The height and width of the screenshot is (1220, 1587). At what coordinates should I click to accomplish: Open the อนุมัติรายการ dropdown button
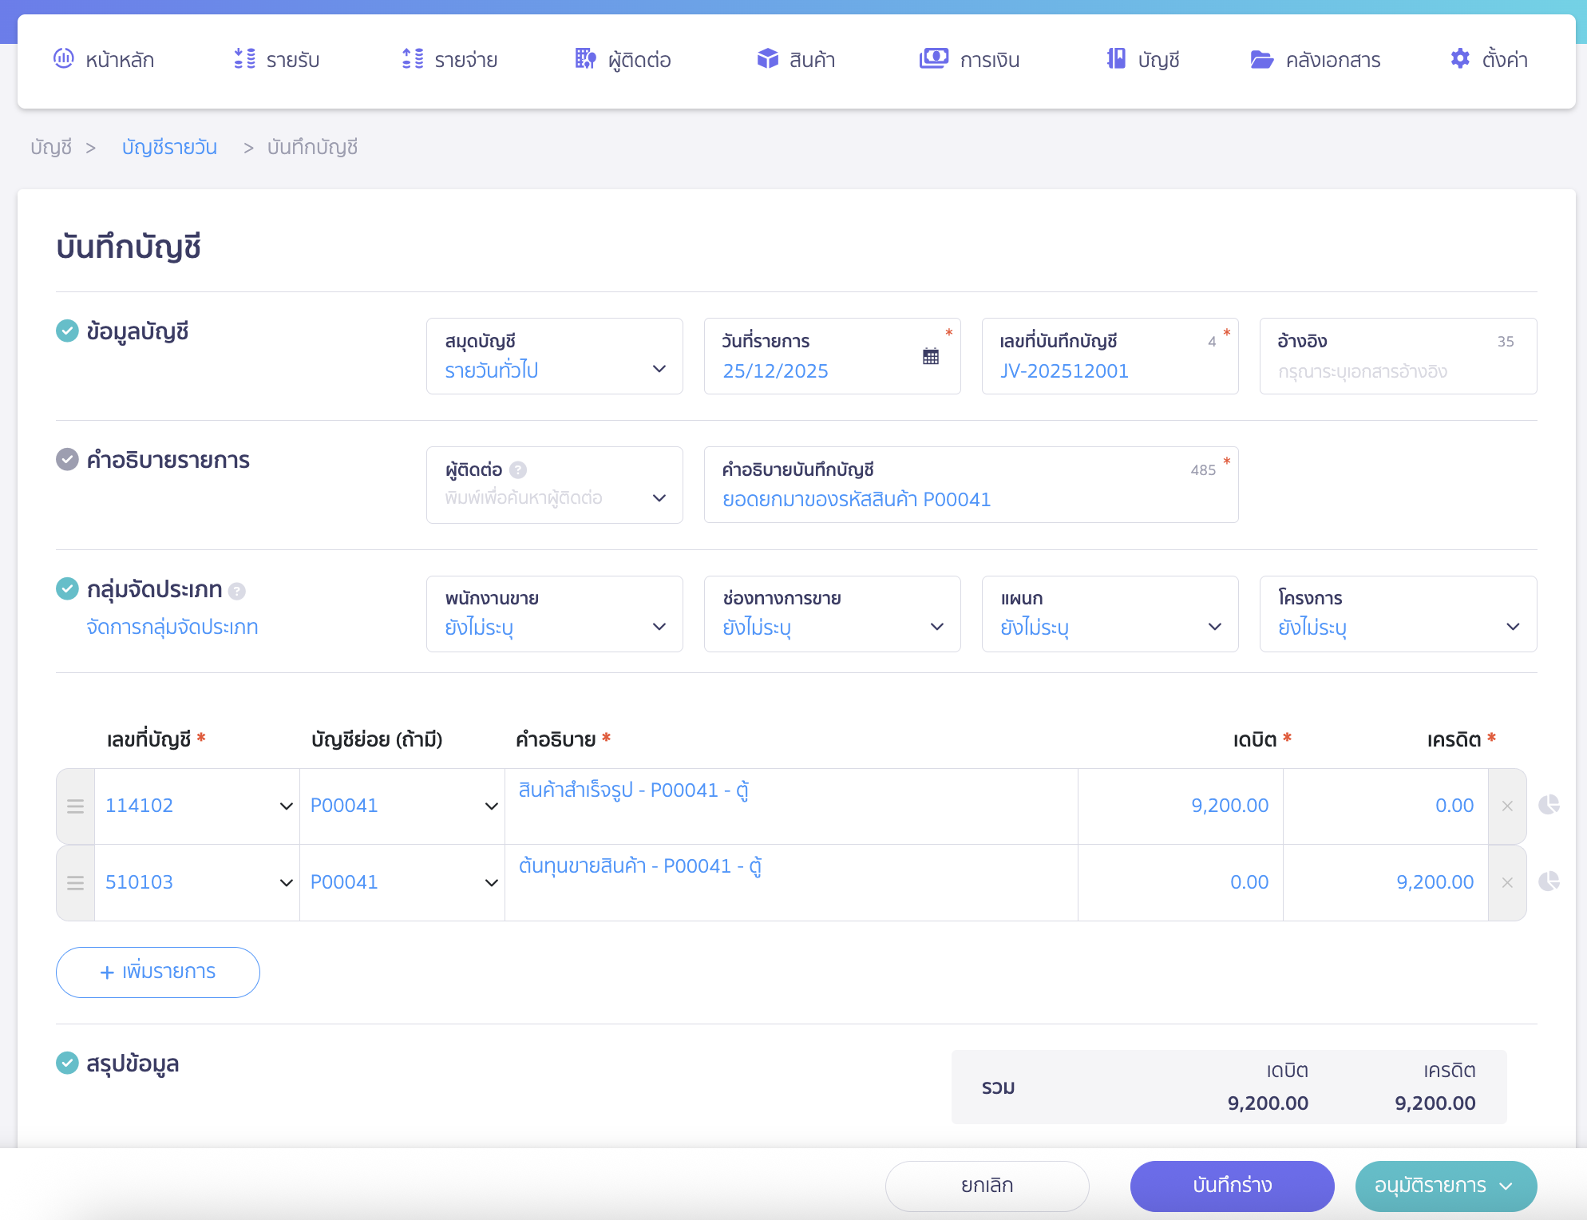coord(1446,1186)
